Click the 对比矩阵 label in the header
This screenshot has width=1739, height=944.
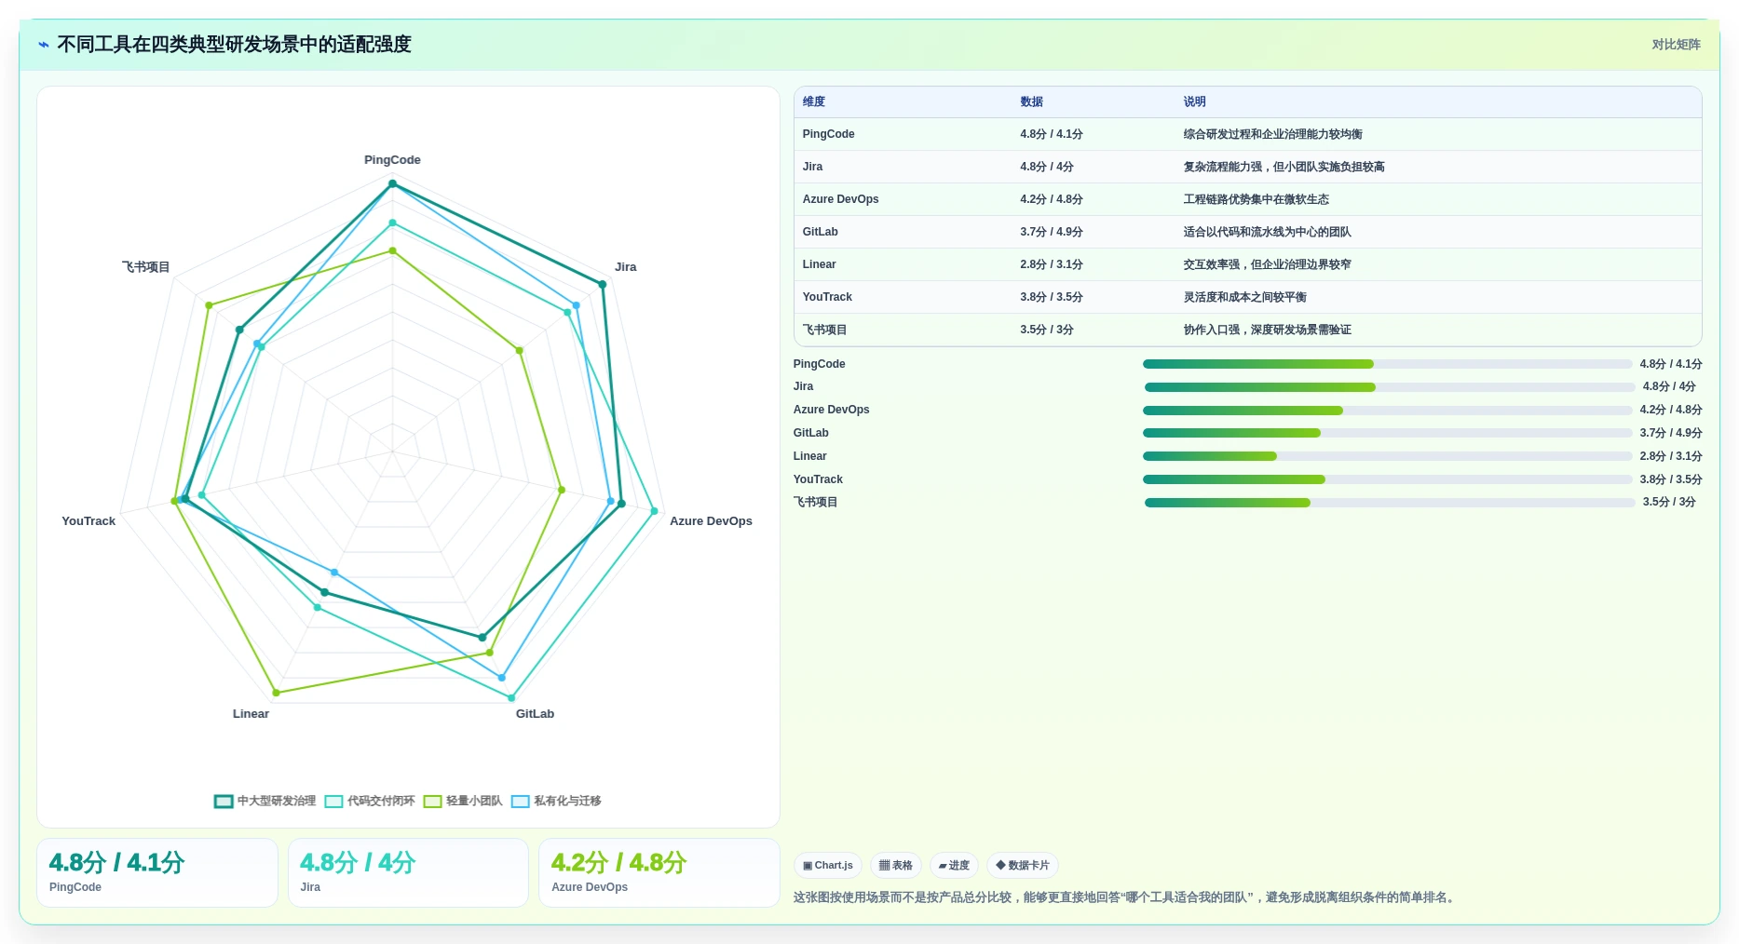pos(1676,45)
